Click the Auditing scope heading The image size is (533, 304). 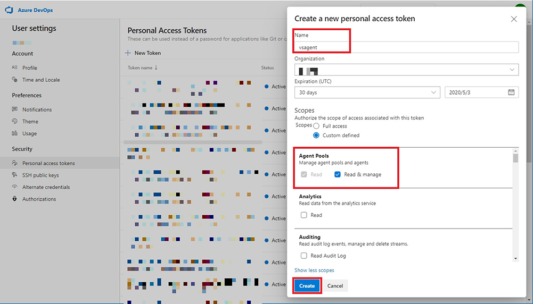point(310,237)
